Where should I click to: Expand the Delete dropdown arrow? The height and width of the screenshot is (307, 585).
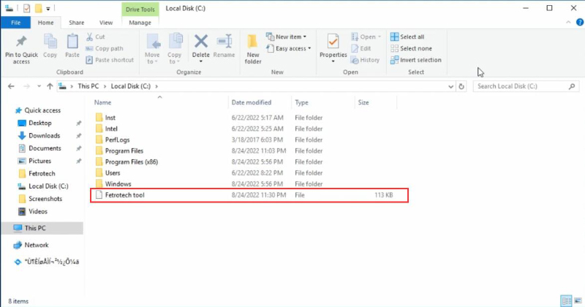coord(200,61)
